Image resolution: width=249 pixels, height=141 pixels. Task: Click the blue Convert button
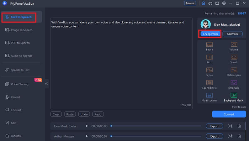pos(229,114)
